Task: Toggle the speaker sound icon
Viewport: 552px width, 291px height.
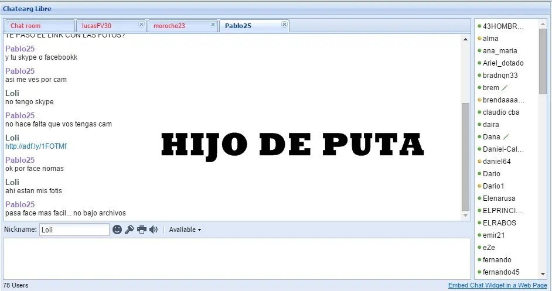Action: coord(154,230)
